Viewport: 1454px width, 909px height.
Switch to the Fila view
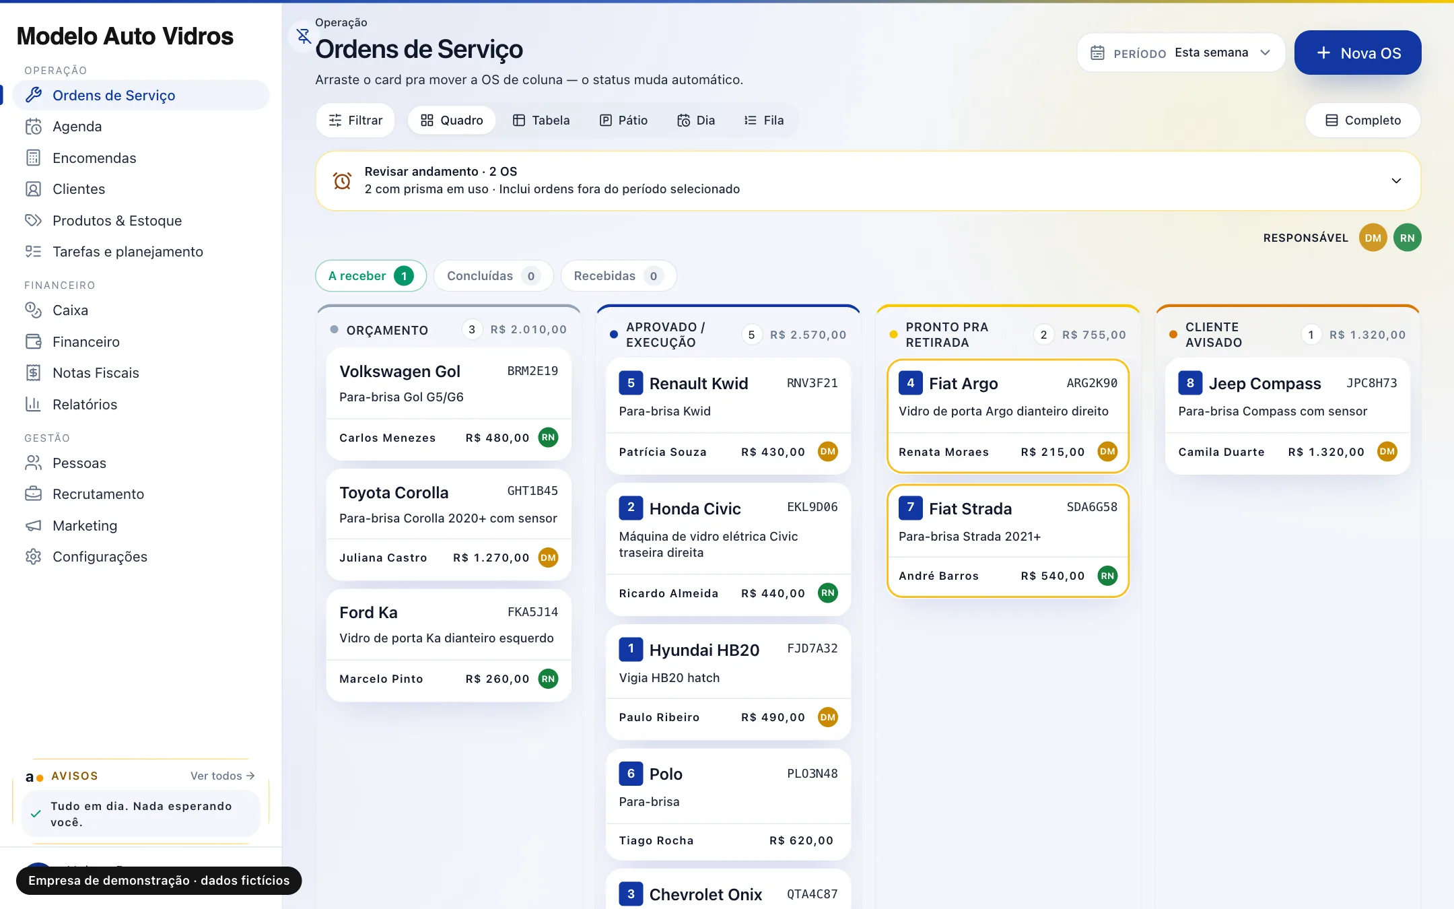pyautogui.click(x=764, y=121)
